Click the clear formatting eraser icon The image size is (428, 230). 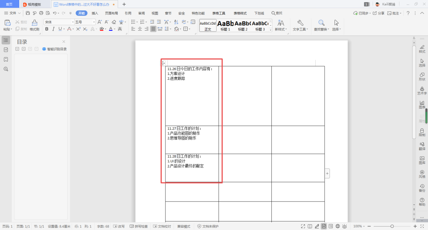[114, 22]
